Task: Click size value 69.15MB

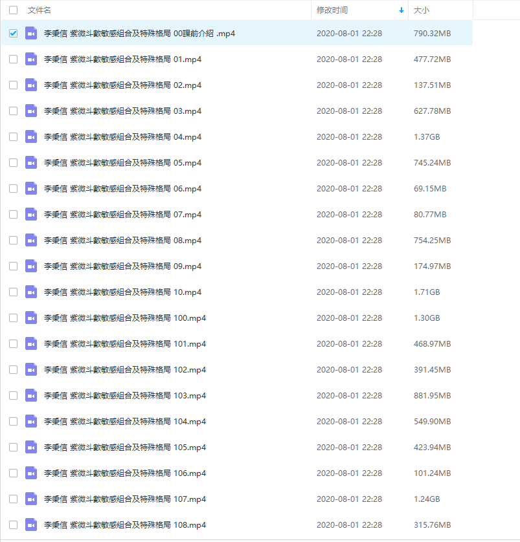Action: point(430,188)
